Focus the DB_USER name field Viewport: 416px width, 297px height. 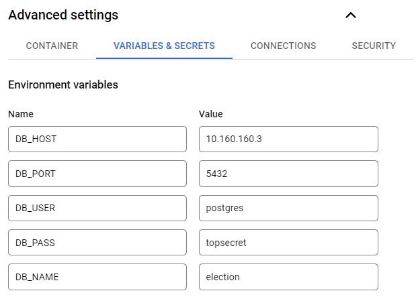coord(97,208)
